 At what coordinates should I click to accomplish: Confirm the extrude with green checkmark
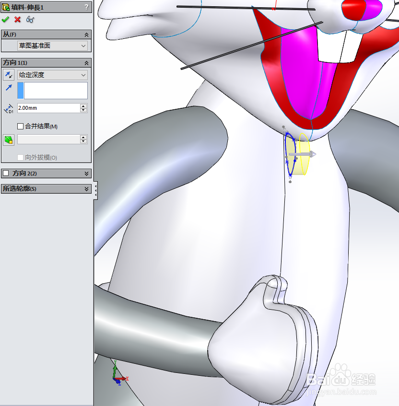pos(5,20)
